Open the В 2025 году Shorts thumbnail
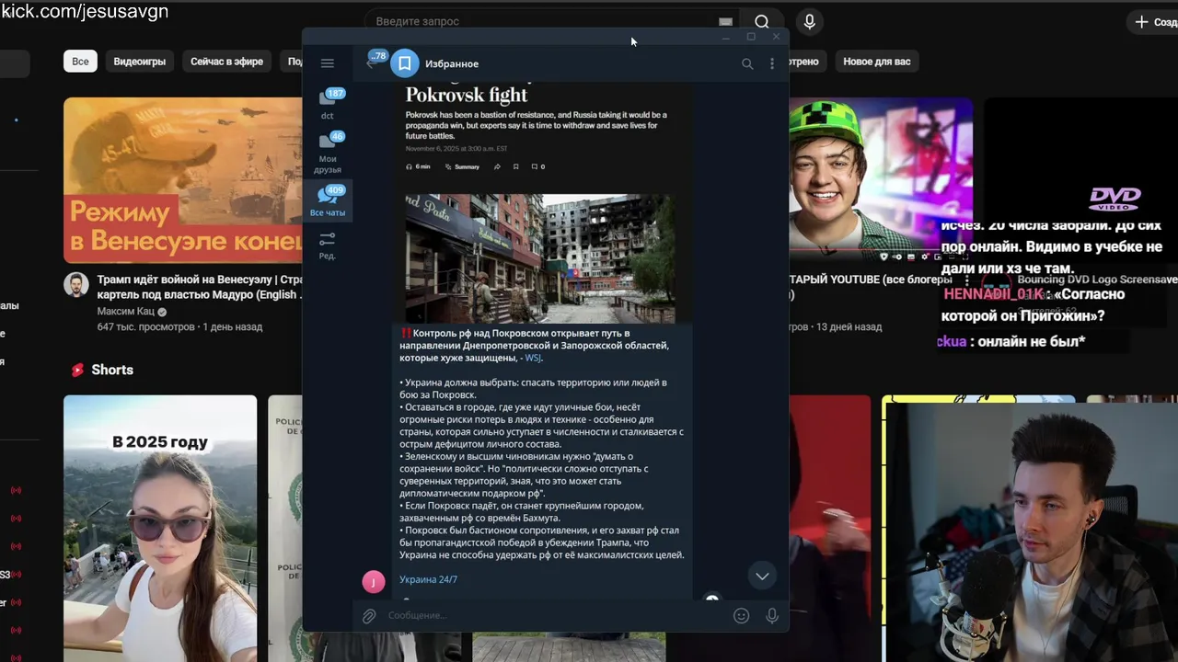 (x=160, y=528)
